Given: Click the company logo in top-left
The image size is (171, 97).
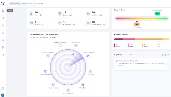Looking at the screenshot, I should (3, 3).
